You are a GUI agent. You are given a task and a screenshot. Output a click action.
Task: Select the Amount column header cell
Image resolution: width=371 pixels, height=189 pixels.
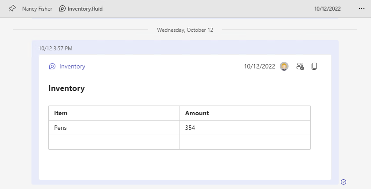[245, 113]
